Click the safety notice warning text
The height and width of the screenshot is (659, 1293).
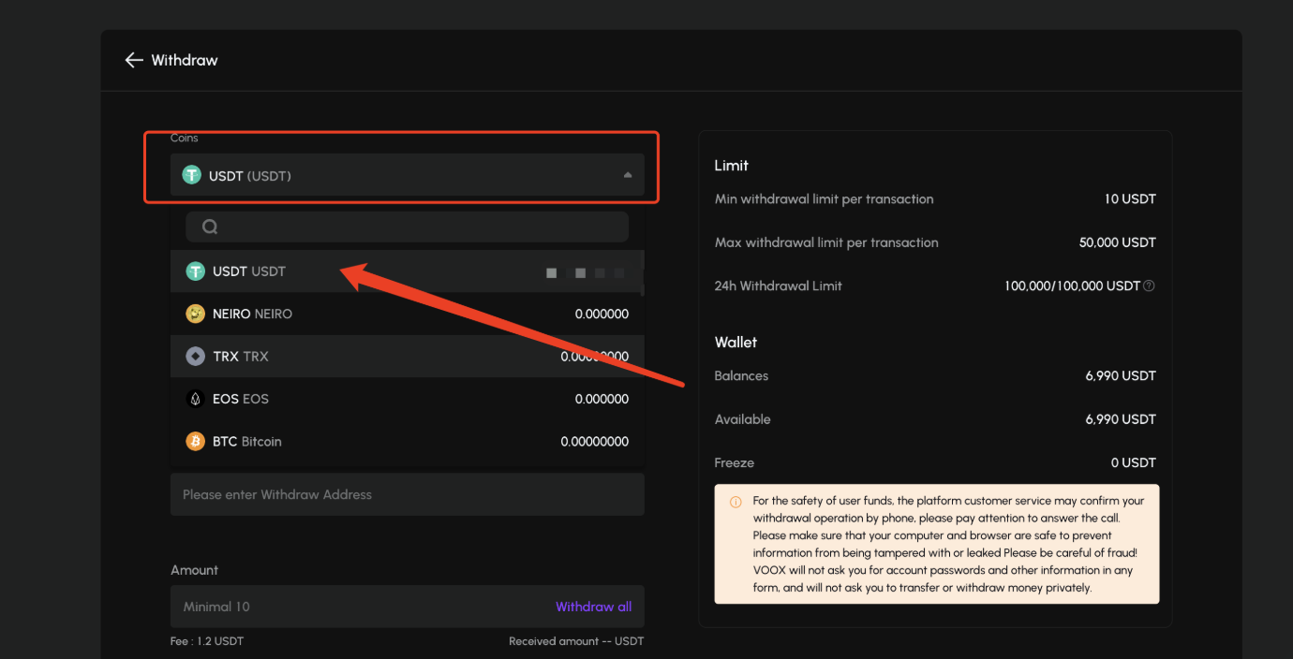(x=948, y=545)
